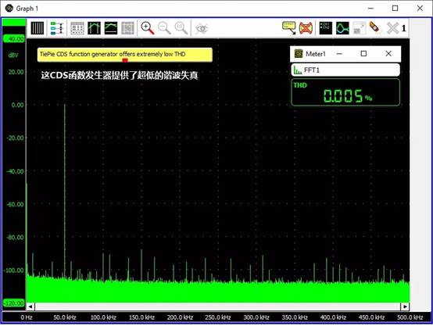Click the horizontal scrollbar right arrow
Viewport: 433px width, 326px height.
click(405, 306)
